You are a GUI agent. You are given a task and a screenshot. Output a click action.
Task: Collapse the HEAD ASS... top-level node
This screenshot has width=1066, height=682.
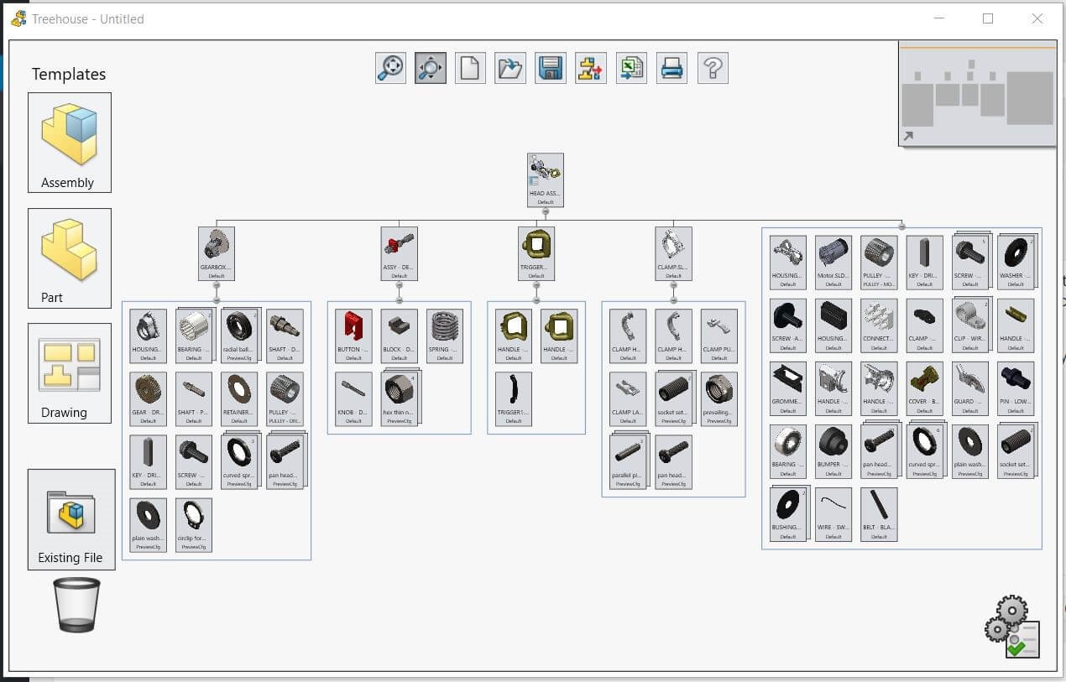546,211
